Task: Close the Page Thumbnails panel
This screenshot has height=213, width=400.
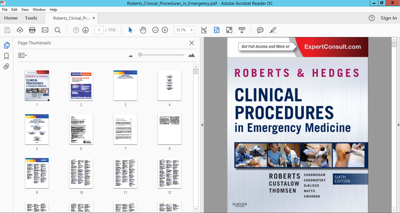Action: coord(192,43)
